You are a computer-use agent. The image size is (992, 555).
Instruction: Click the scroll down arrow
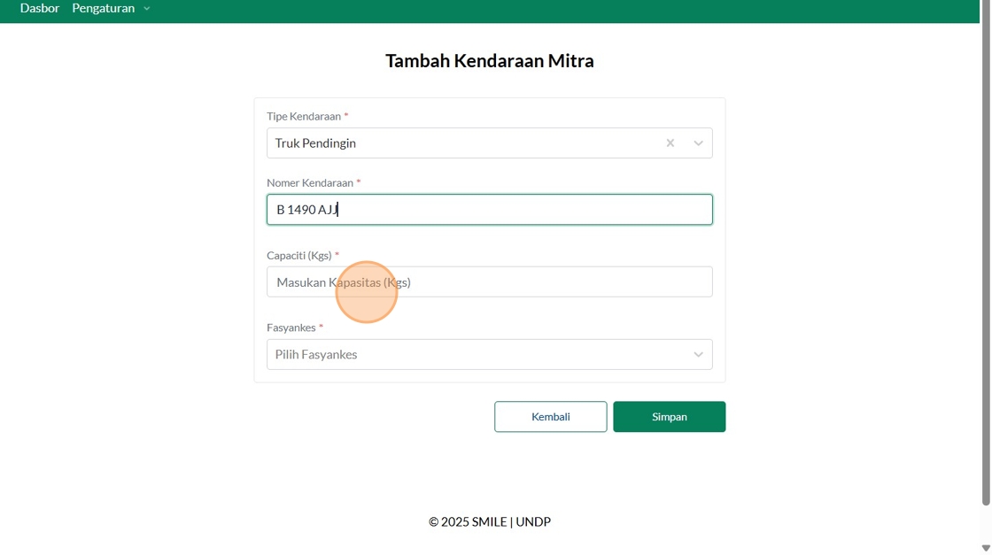click(x=986, y=548)
